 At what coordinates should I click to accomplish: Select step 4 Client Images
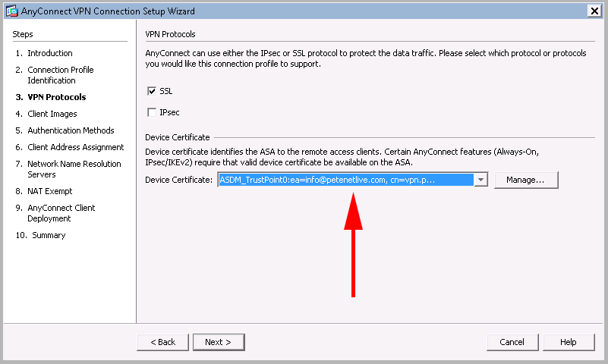pos(46,114)
